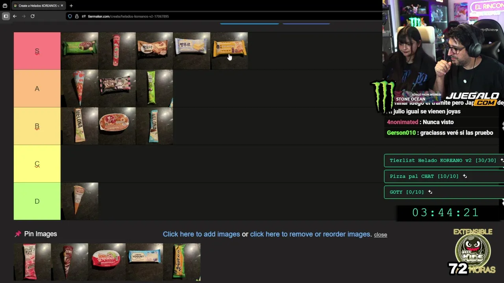Viewport: 504px width, 283px height.
Task: Select Yogurt bar in image pool
Action: pos(145,262)
